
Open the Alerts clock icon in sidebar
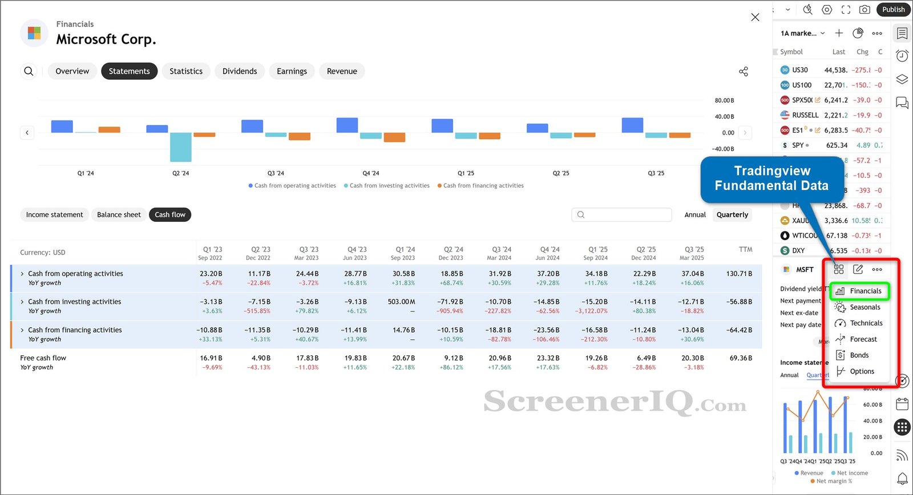(x=902, y=55)
